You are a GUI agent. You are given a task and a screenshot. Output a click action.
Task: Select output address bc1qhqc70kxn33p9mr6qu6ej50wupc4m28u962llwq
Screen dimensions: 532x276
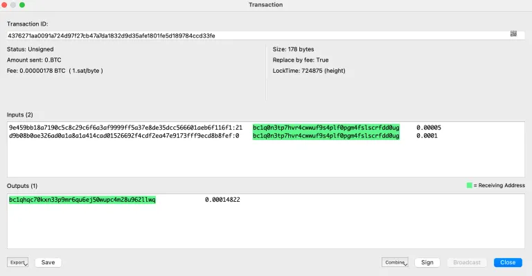(x=82, y=200)
